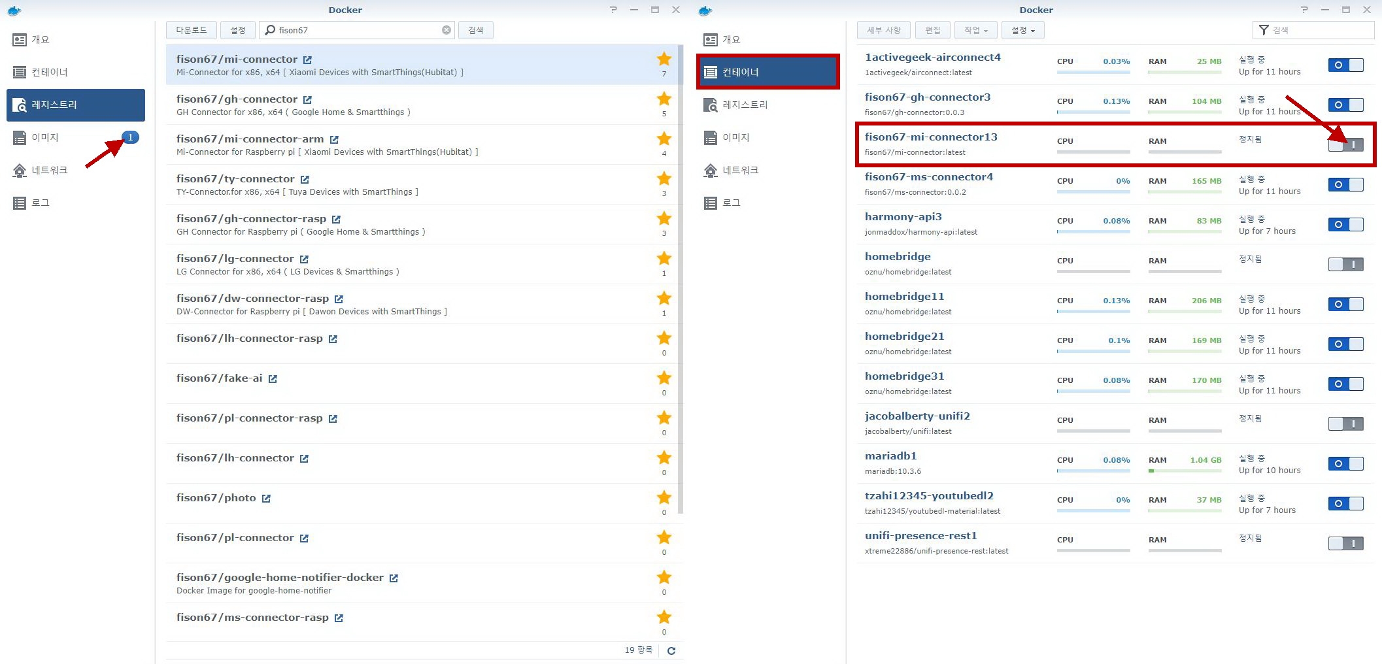Click the container filter search field
Viewport: 1382px width, 664px height.
1313,30
